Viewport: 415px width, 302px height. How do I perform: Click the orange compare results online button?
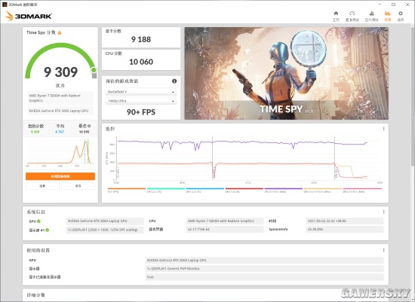[x=60, y=176]
